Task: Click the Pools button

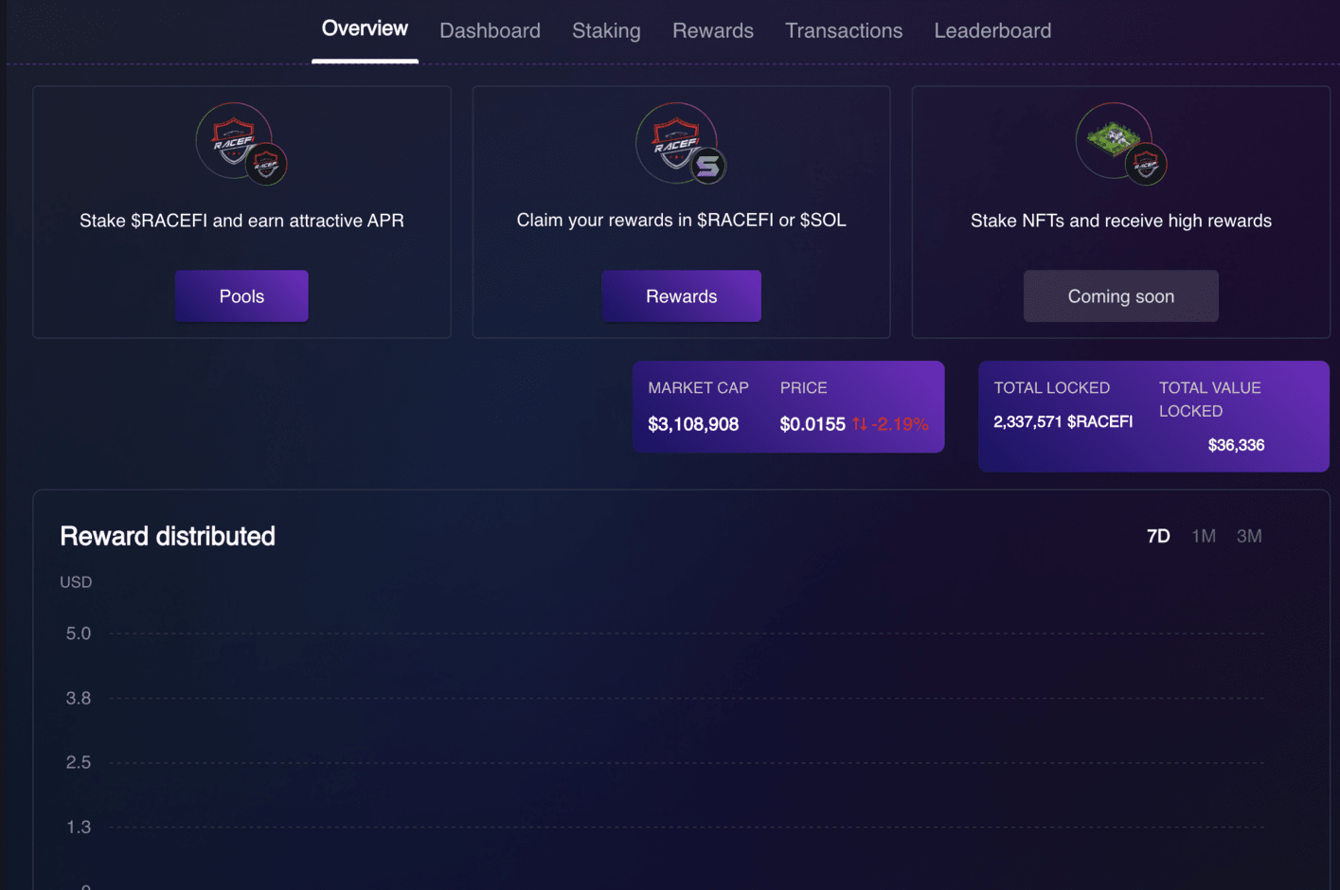Action: click(241, 296)
